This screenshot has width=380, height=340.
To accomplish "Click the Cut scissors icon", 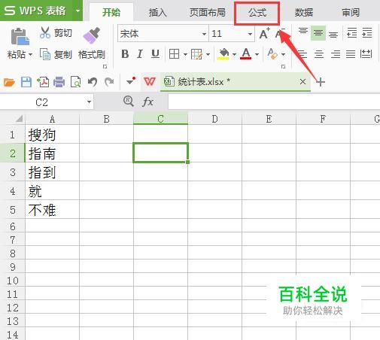I will point(45,32).
